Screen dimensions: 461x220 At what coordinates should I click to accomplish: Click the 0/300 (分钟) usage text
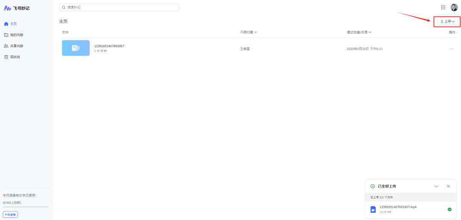12,203
